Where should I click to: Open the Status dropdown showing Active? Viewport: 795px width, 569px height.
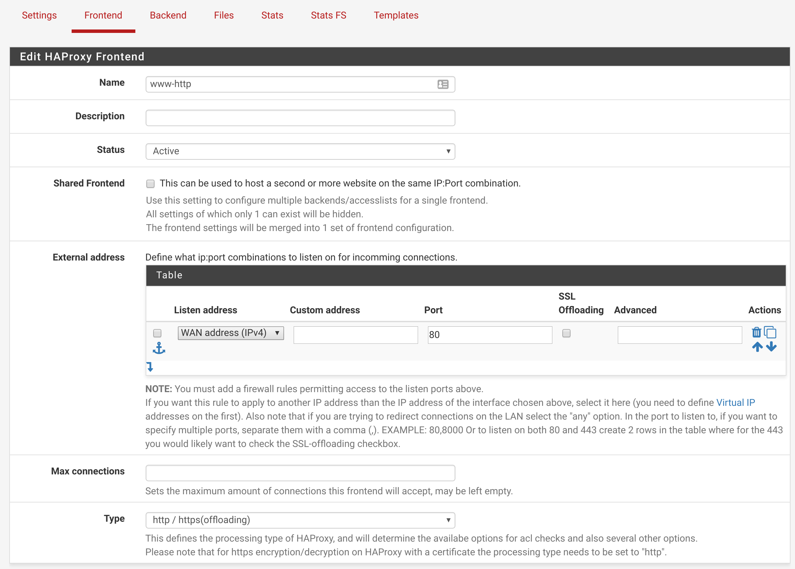coord(300,152)
